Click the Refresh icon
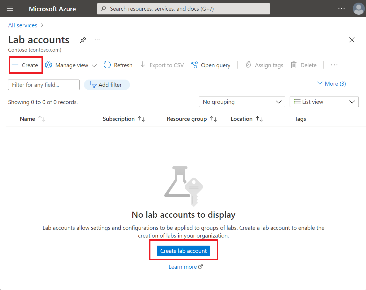The width and height of the screenshot is (366, 290). pyautogui.click(x=107, y=65)
